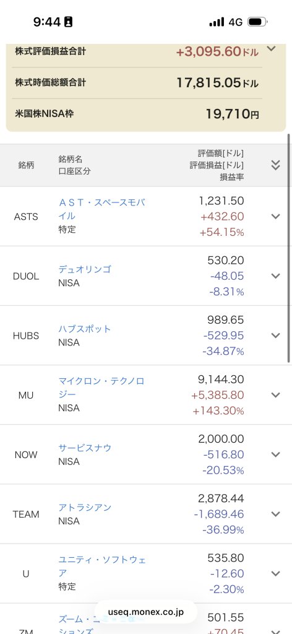The width and height of the screenshot is (292, 634).
Task: Open the マイクロン・テクノロジー stock link
Action: [x=101, y=388]
